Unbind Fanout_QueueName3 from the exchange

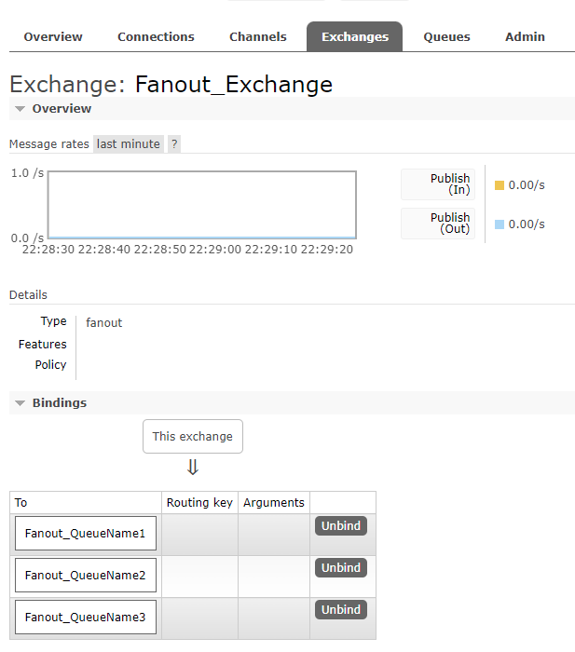click(341, 609)
